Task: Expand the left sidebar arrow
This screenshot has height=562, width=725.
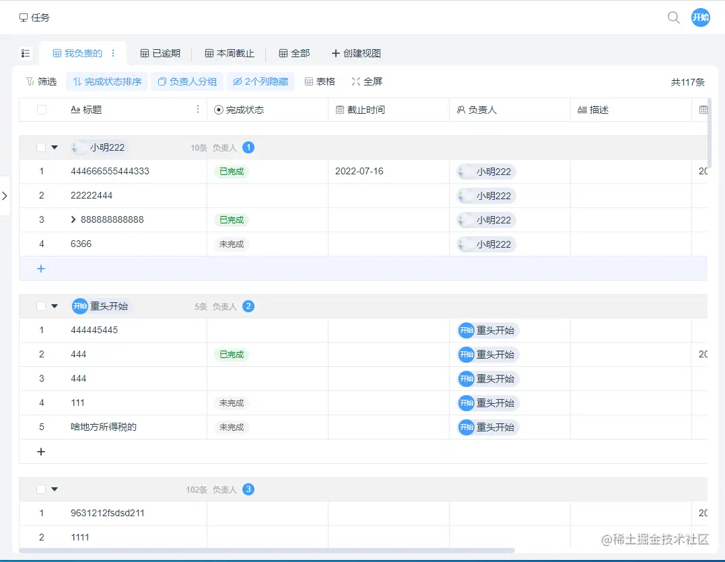Action: click(5, 196)
